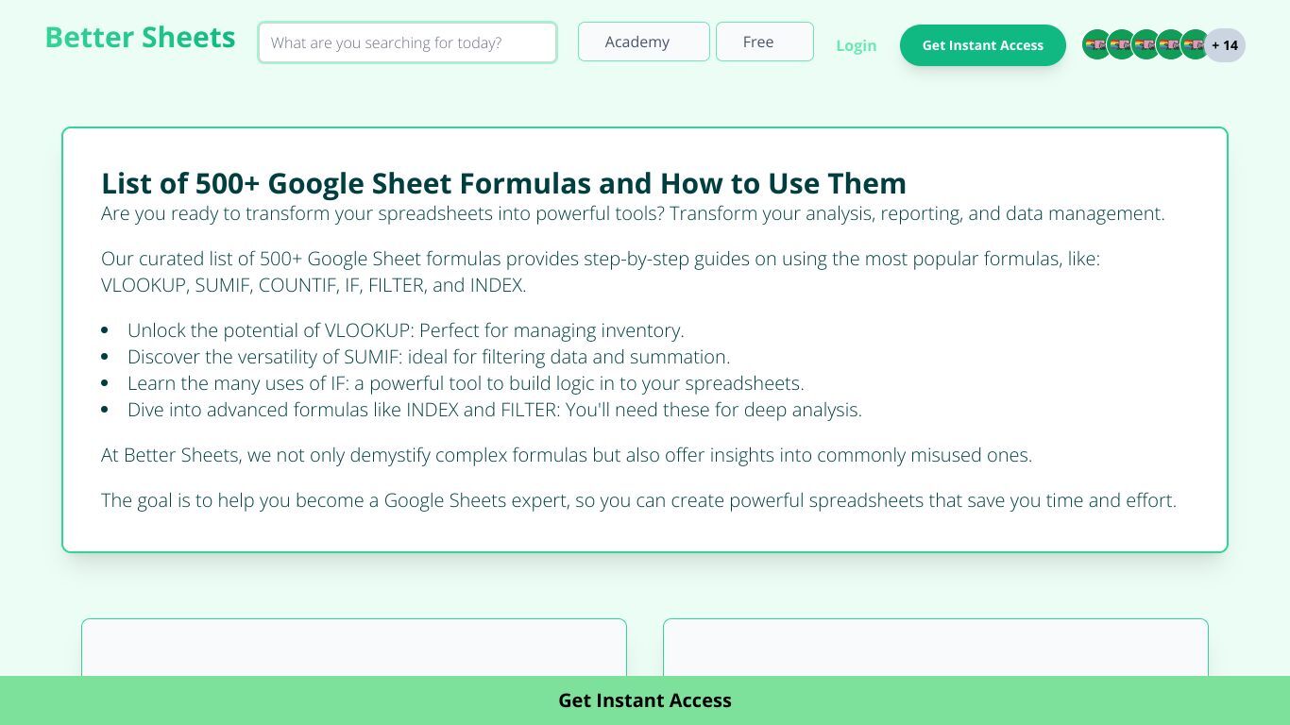Click the second Nyan Cat avatar
The height and width of the screenshot is (725, 1290).
point(1121,44)
